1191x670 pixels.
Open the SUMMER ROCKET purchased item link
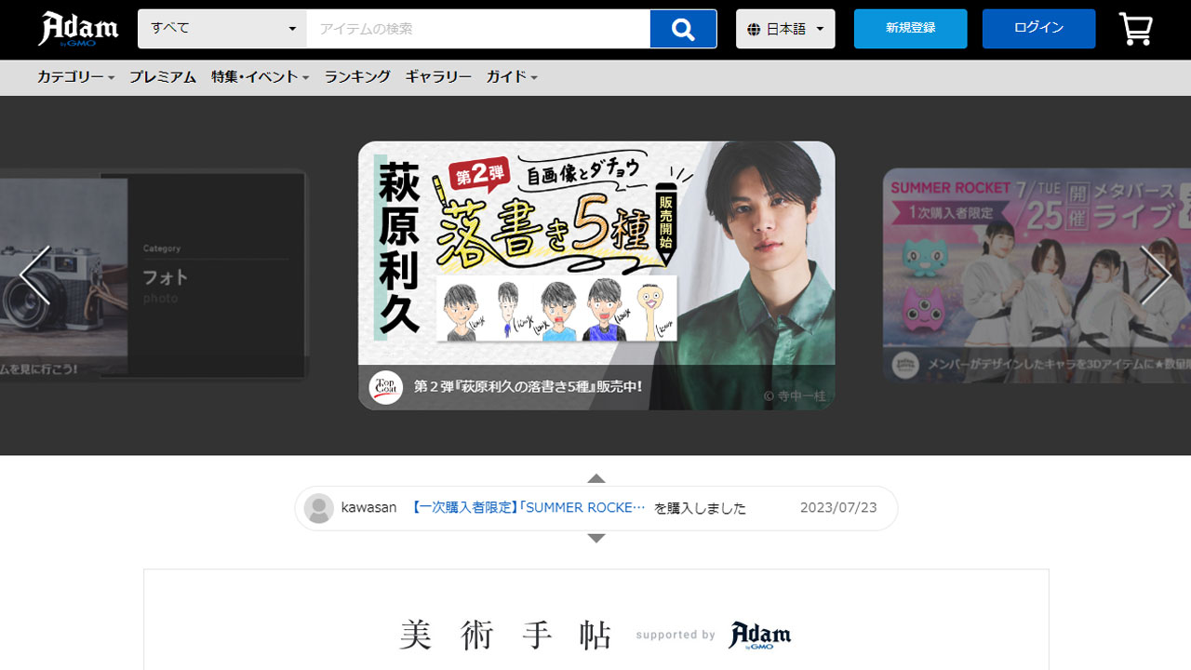(529, 508)
